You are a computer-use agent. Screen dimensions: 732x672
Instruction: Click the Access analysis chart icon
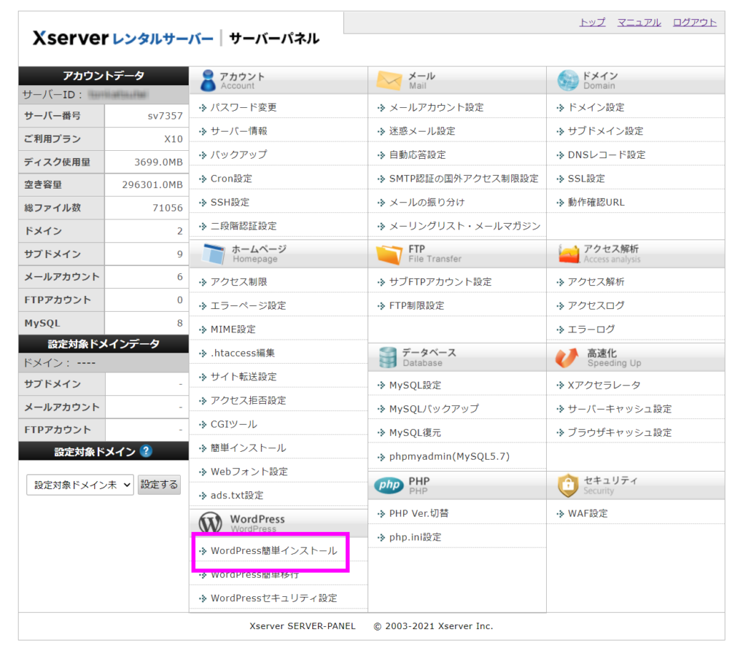(x=568, y=254)
